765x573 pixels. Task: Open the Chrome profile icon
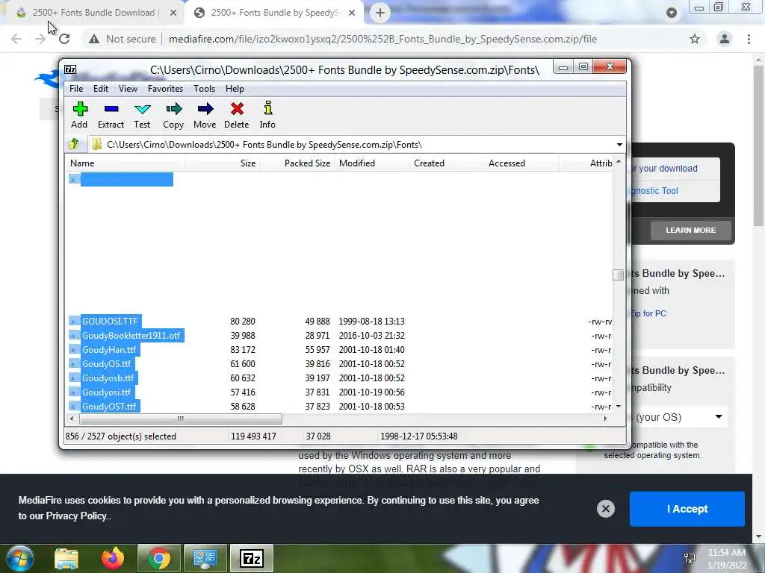(725, 39)
